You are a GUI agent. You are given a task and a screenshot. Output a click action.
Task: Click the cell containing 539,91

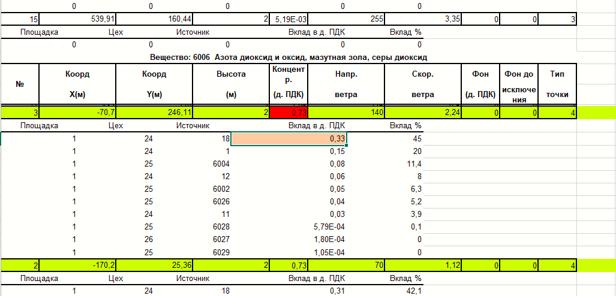77,20
